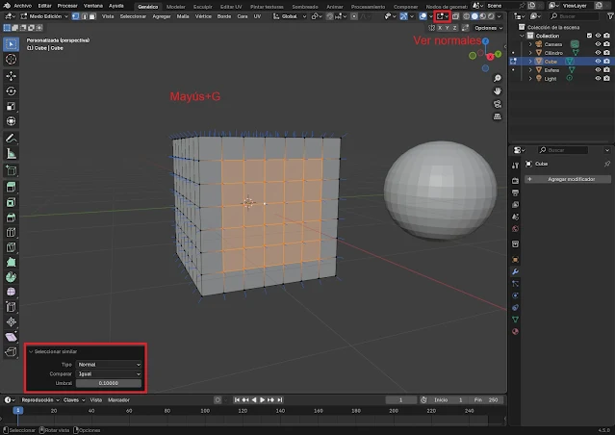Image resolution: width=615 pixels, height=435 pixels.
Task: Open the overlays dropdown arrow
Action: pyautogui.click(x=430, y=16)
